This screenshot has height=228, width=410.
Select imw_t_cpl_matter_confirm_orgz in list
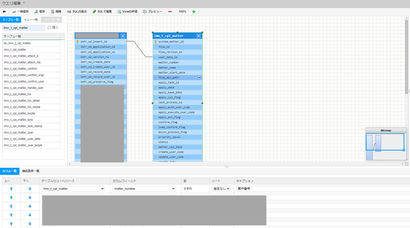31,75
